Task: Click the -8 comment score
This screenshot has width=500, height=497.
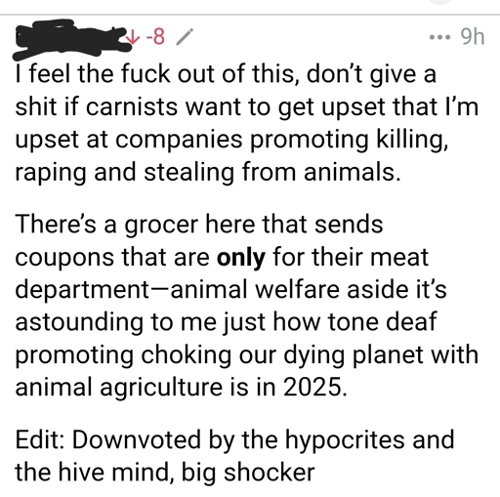Action: [155, 37]
